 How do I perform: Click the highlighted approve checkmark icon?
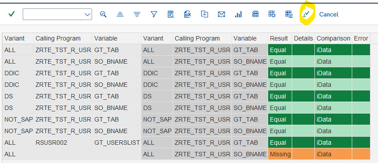tap(306, 13)
